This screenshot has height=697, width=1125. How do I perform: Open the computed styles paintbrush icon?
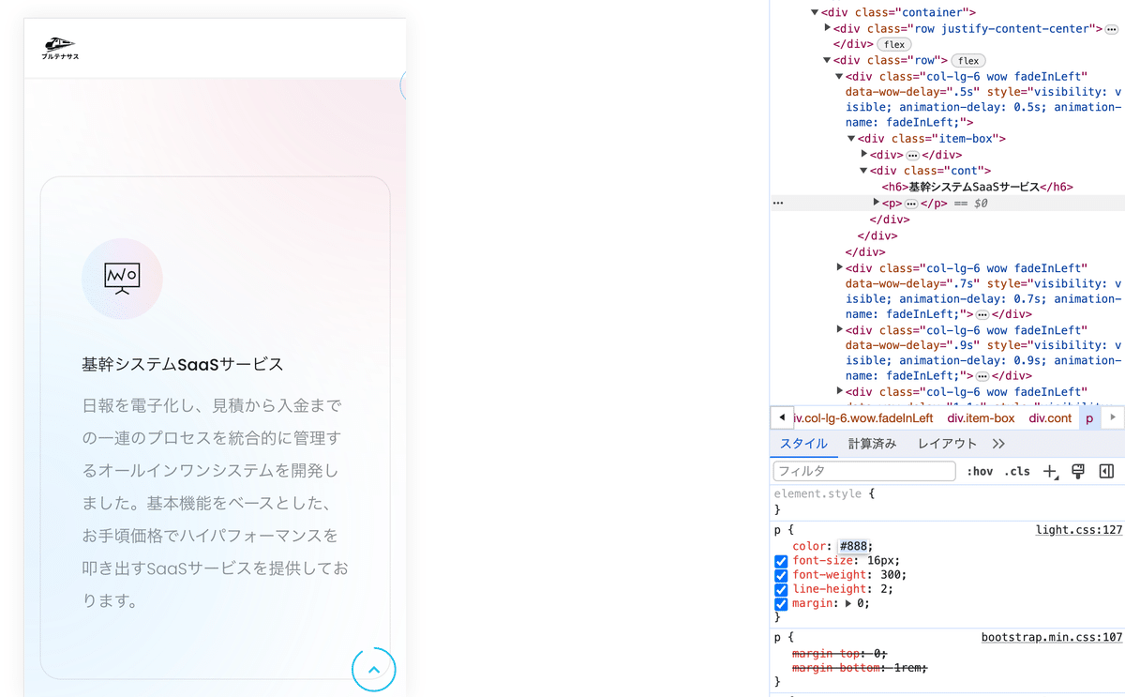point(1078,471)
